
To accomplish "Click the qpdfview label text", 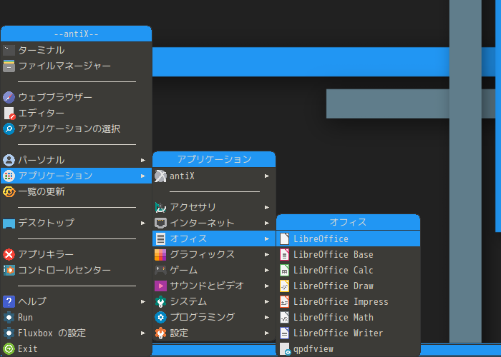I will (x=313, y=349).
